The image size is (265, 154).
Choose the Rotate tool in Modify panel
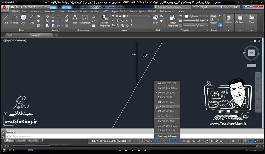tap(53, 16)
